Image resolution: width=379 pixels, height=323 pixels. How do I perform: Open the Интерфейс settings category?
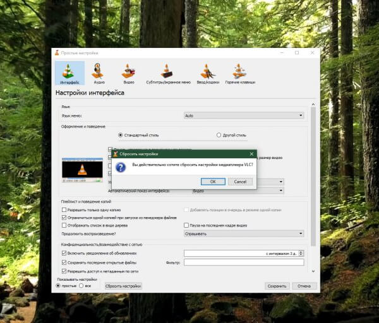click(69, 73)
